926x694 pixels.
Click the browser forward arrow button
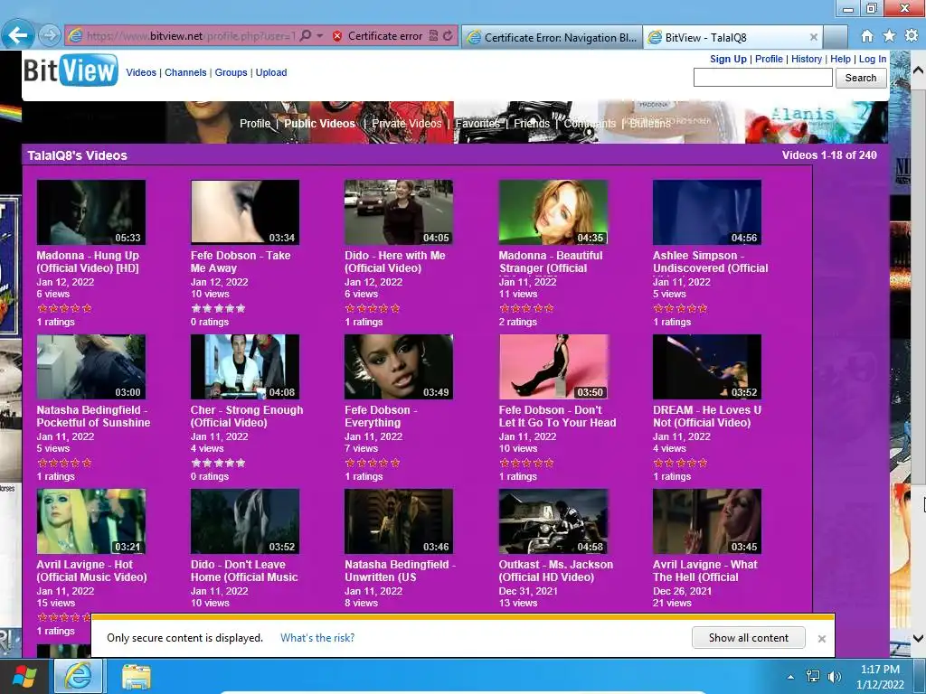click(50, 35)
